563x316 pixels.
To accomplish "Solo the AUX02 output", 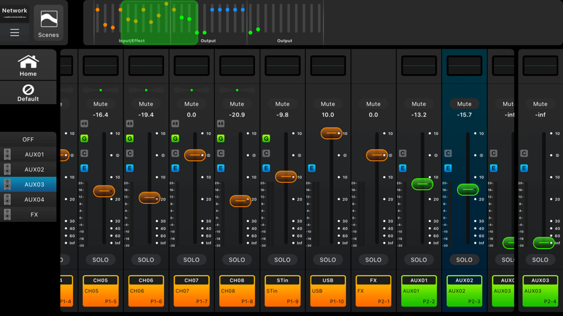I will click(x=464, y=260).
